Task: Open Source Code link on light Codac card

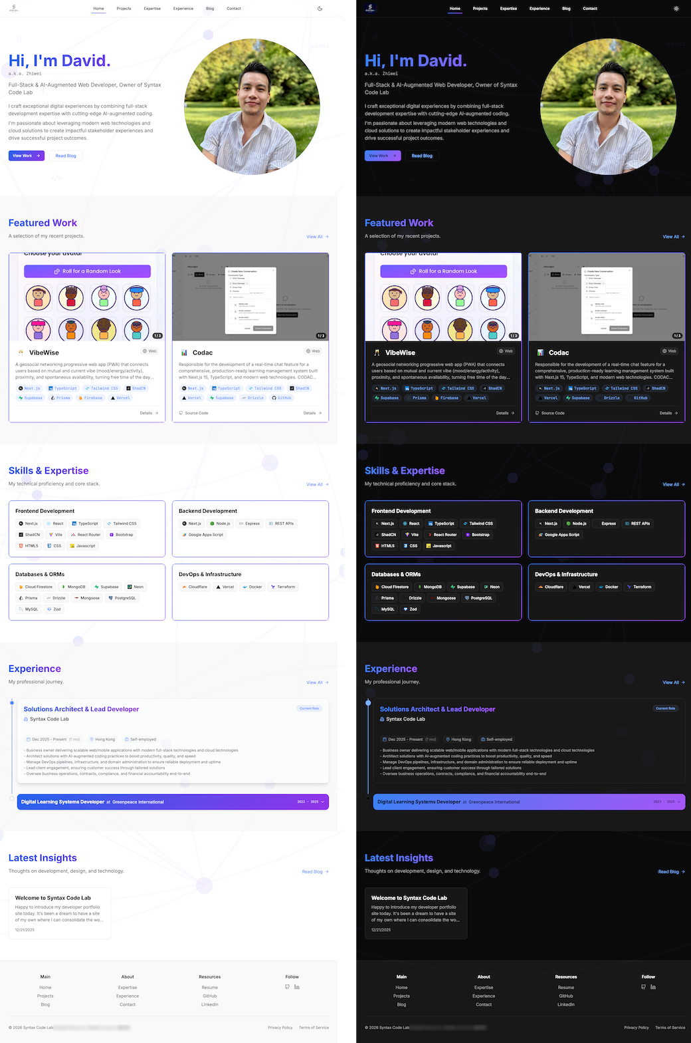Action: point(193,413)
